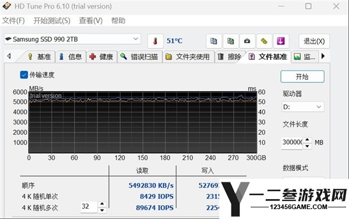Maximize the HD Tune Pro window
Image resolution: width=349 pixels, height=219 pixels.
pos(308,6)
